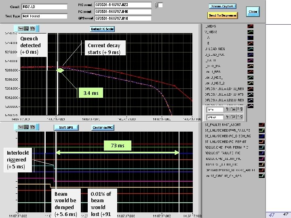This screenshot has height=218, width=291.
Task: Click the small white box next to PIC stepper
Action: tap(160, 5)
